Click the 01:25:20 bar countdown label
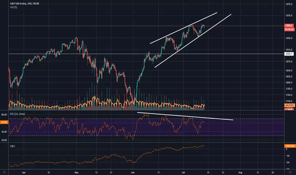 289,30
